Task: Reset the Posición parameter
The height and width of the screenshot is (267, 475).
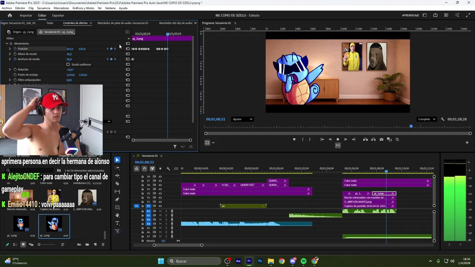Action: (x=128, y=49)
